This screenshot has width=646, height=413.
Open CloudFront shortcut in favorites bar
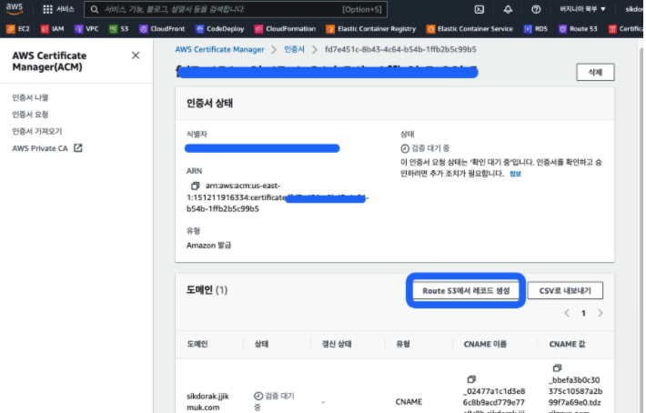point(162,29)
